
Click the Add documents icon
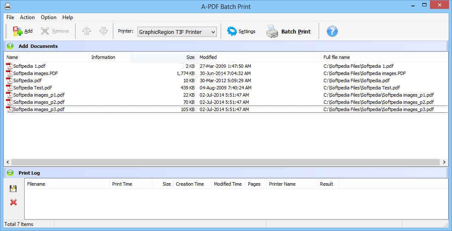pyautogui.click(x=18, y=31)
